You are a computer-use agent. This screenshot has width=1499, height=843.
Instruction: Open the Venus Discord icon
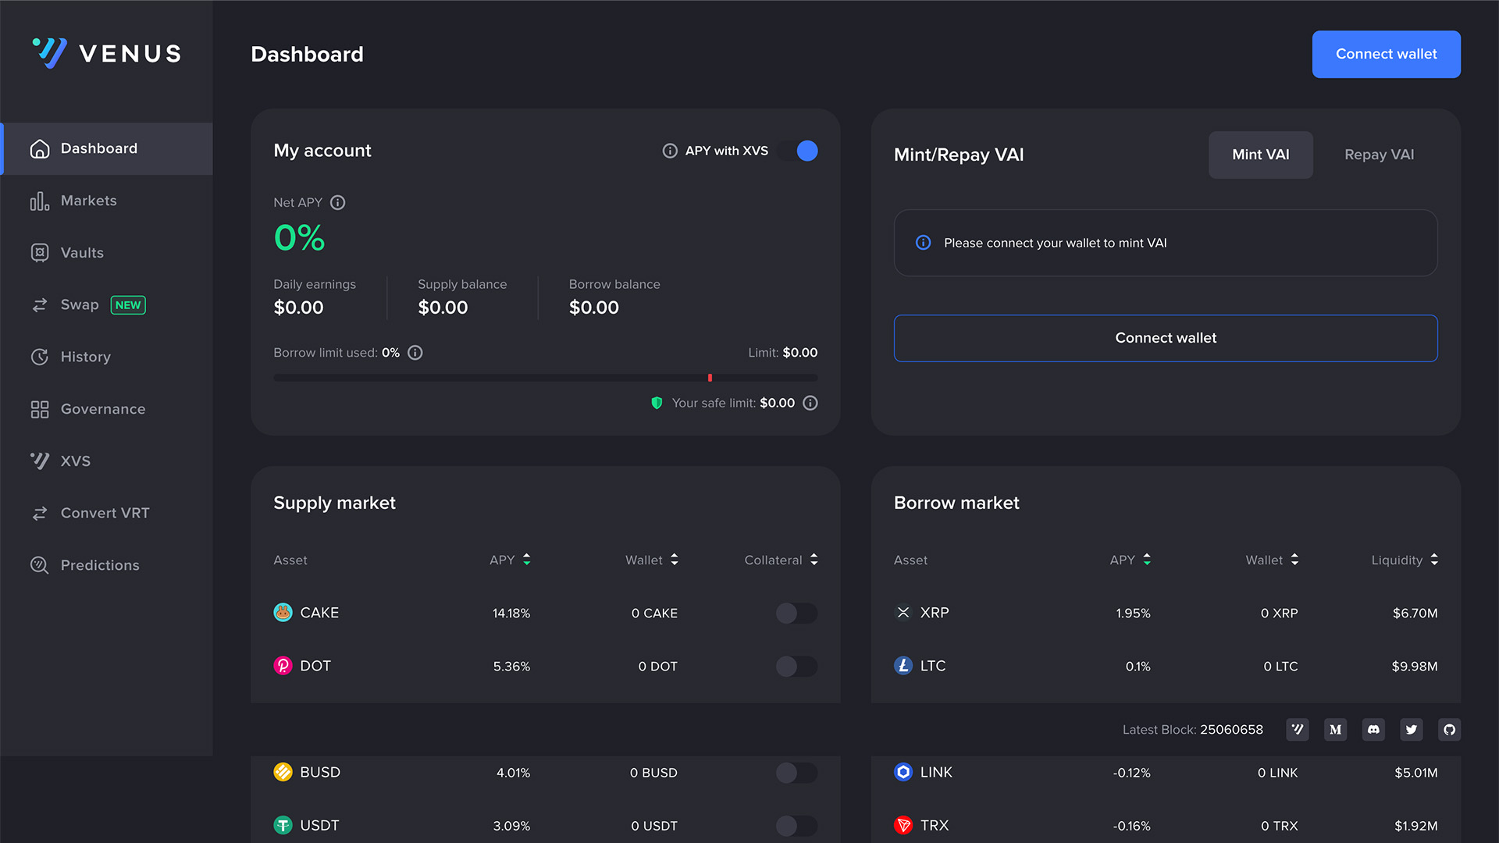1373,730
